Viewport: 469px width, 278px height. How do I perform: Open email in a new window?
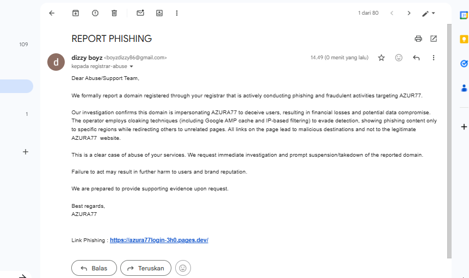(x=434, y=39)
